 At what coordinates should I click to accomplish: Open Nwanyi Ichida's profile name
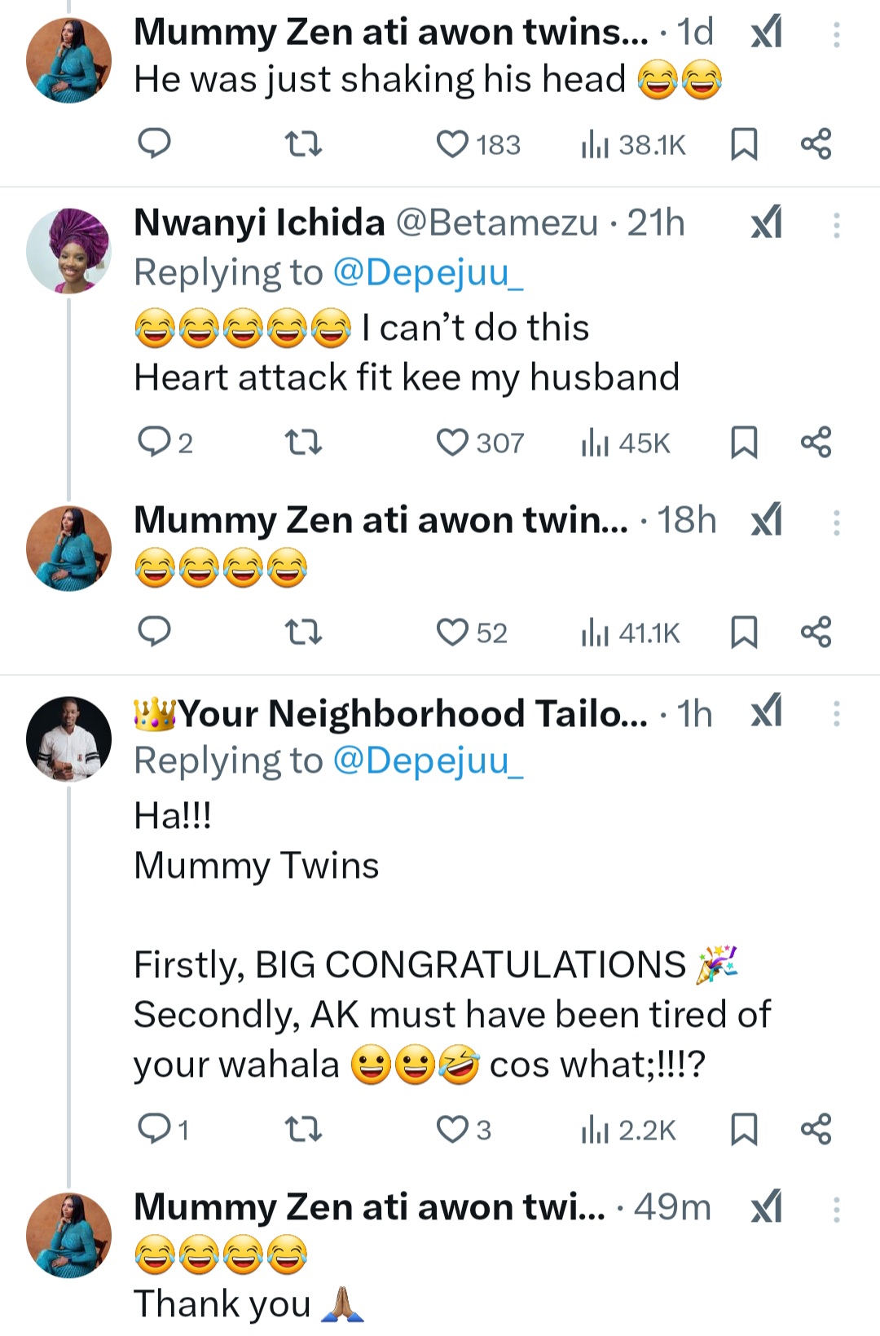pyautogui.click(x=259, y=223)
